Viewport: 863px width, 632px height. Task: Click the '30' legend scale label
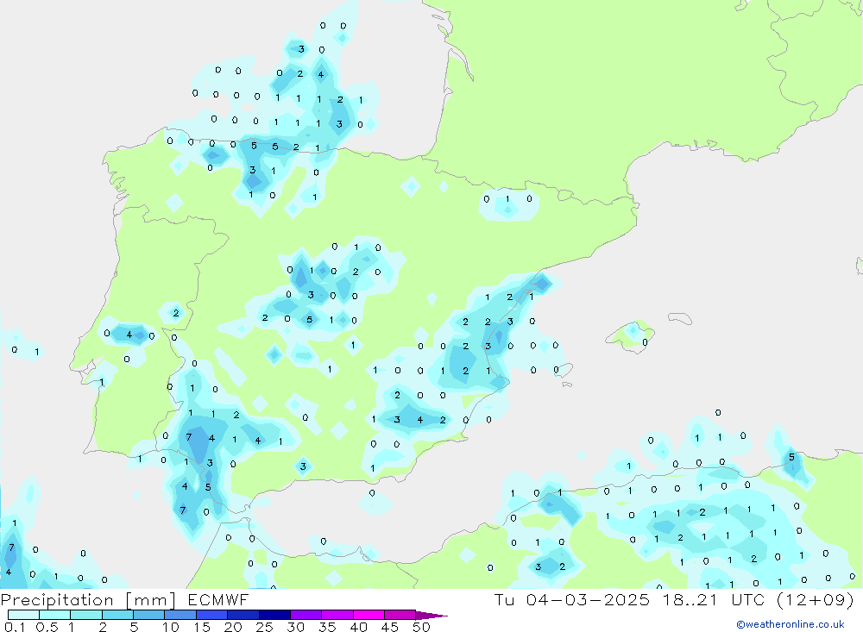[x=296, y=627]
